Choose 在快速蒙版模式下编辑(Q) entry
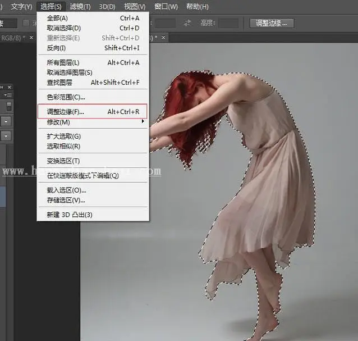This screenshot has height=341, width=358. (93, 175)
